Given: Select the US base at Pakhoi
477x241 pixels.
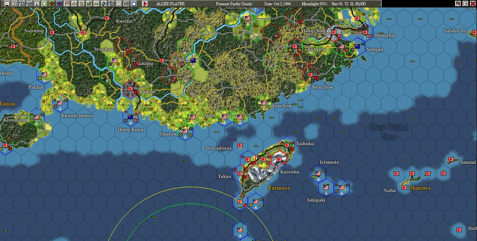Looking at the screenshot, I should click(x=44, y=75).
